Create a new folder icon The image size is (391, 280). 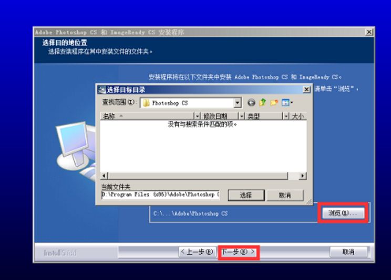[x=274, y=102]
